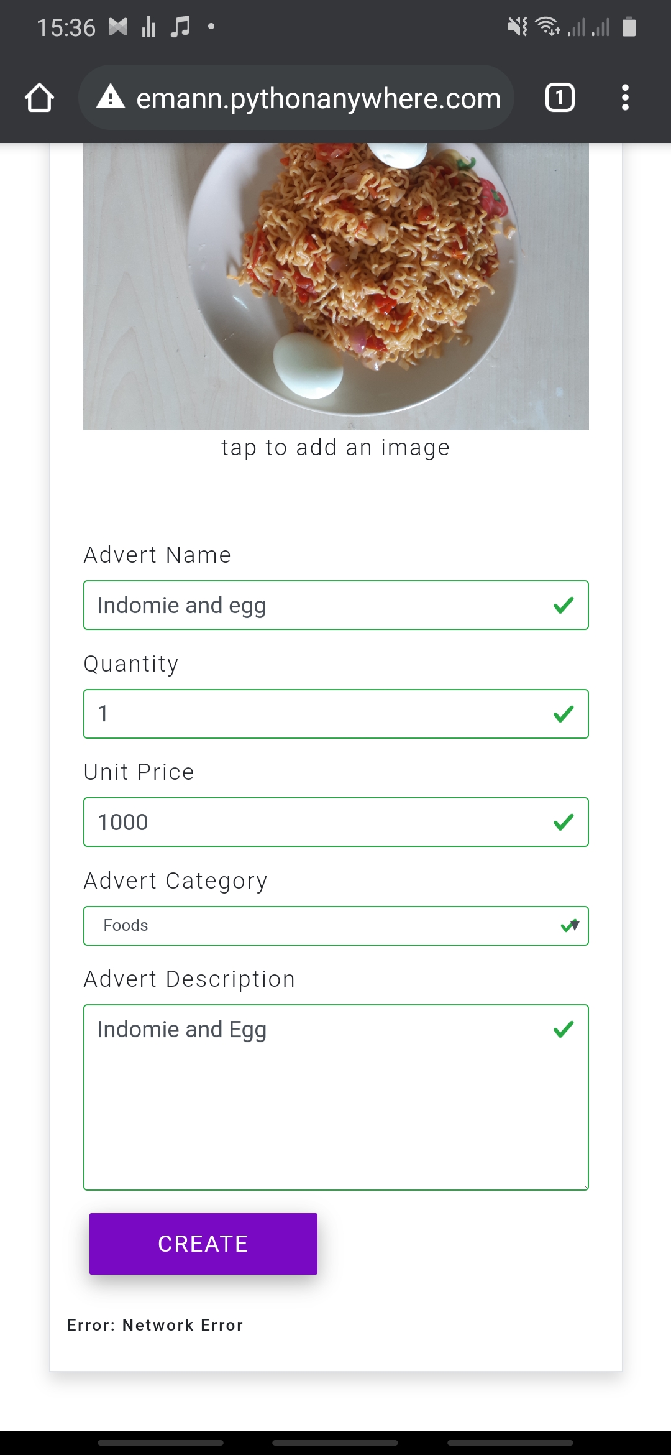Tap the noodle dish image preview
The width and height of the screenshot is (671, 1455).
pyautogui.click(x=335, y=286)
